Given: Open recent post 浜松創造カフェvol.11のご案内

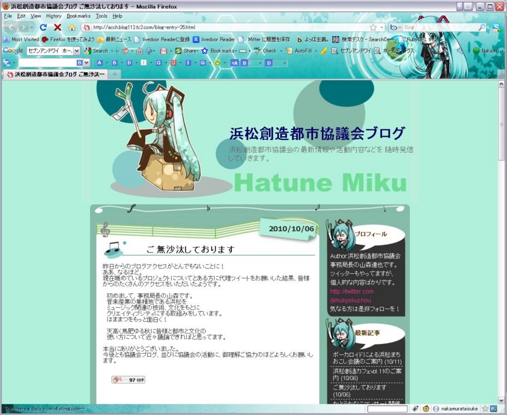Looking at the screenshot, I should point(368,374).
